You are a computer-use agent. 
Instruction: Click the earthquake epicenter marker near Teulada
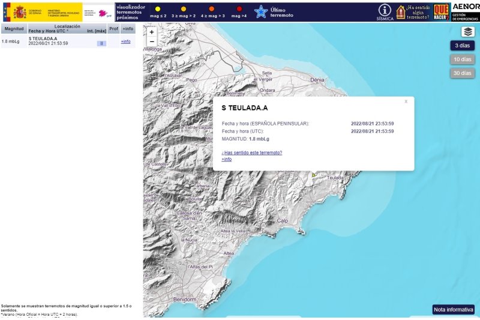point(313,175)
